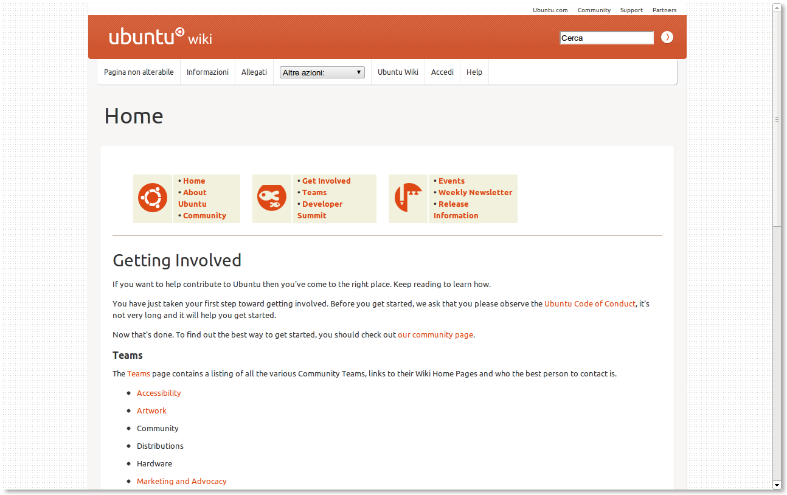The height and width of the screenshot is (495, 787).
Task: Select Accedi to log in
Action: tap(442, 72)
